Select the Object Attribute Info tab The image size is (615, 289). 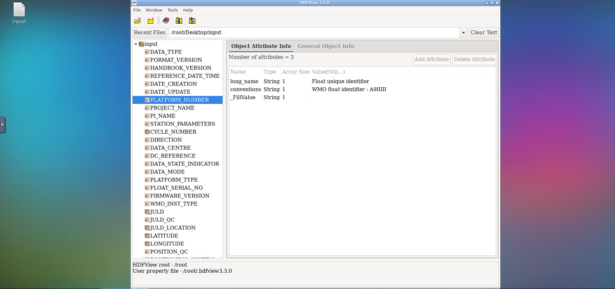click(261, 46)
